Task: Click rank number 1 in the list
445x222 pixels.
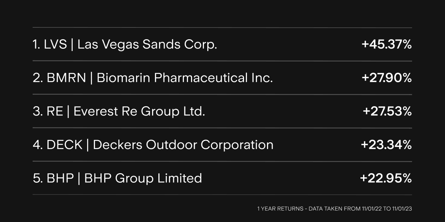Action: click(35, 45)
